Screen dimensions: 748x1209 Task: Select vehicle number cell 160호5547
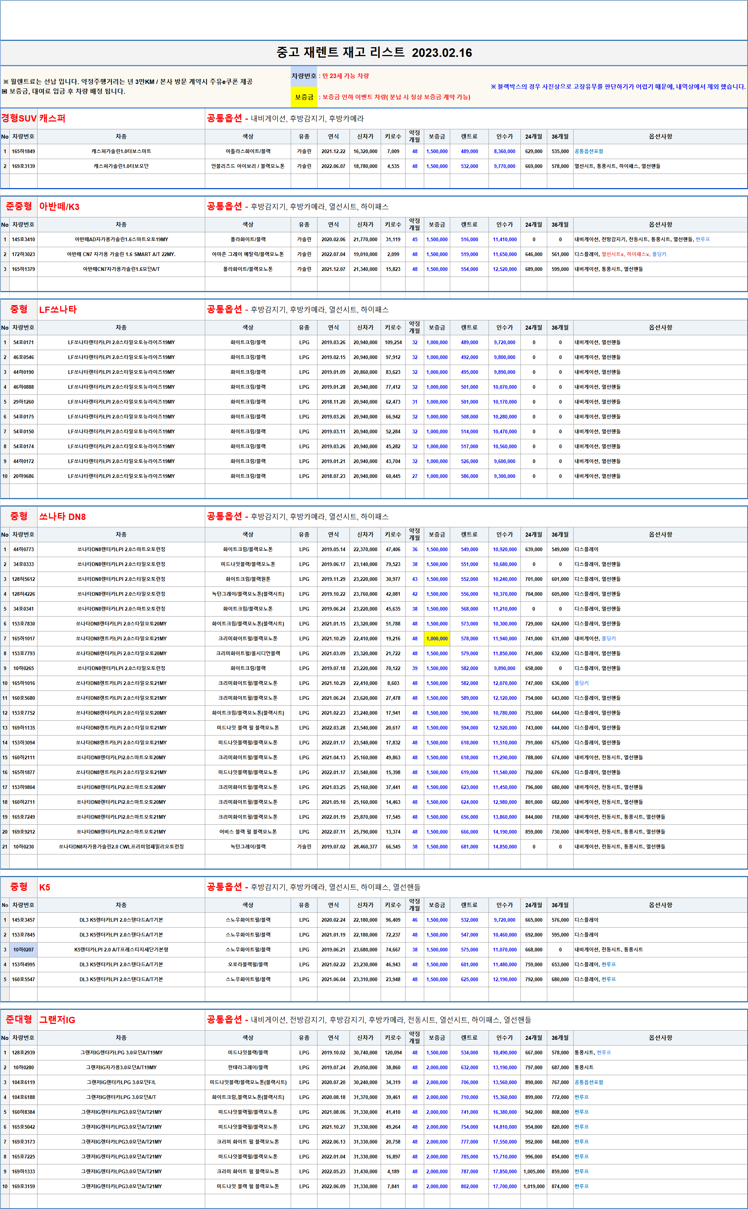click(x=23, y=979)
